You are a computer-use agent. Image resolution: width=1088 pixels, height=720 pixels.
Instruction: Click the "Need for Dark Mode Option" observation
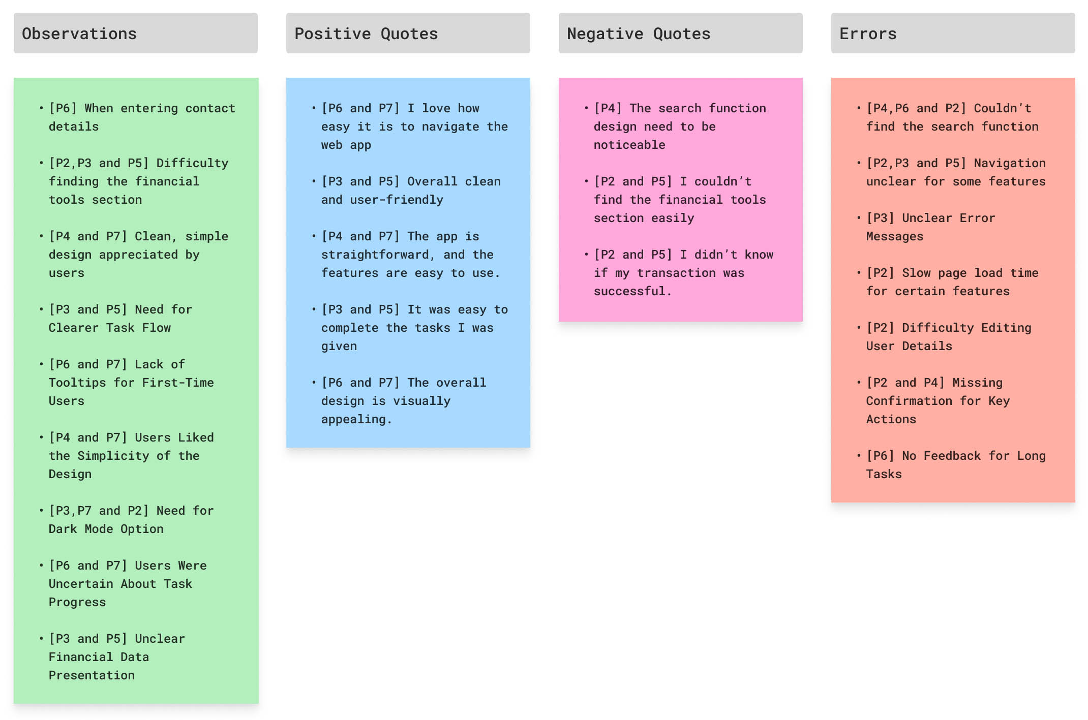pos(131,520)
